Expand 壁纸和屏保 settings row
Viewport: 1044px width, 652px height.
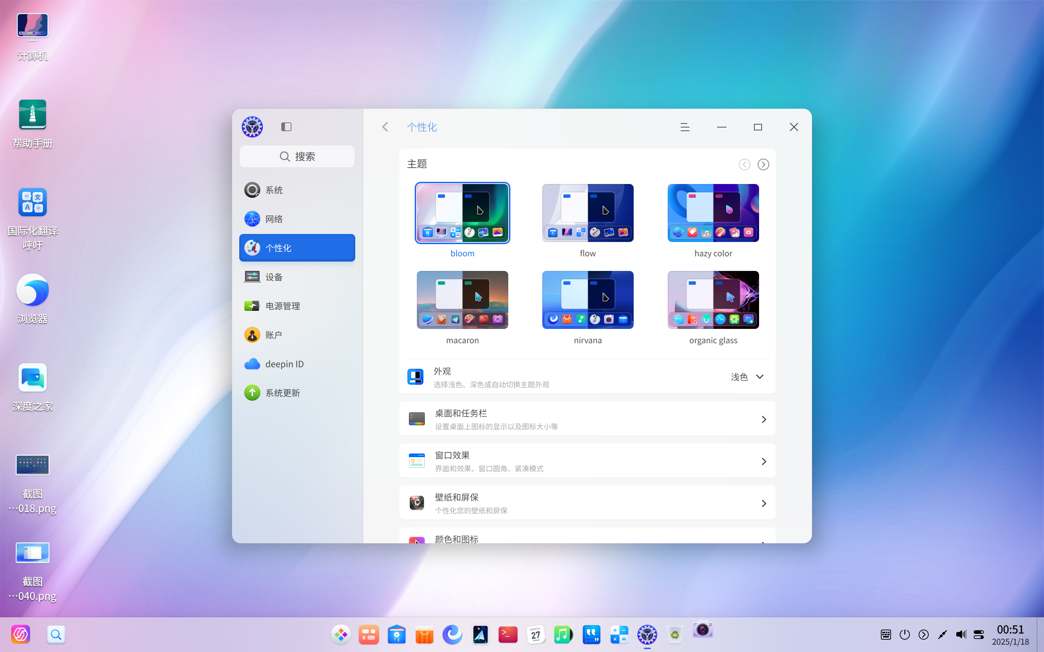pyautogui.click(x=587, y=503)
